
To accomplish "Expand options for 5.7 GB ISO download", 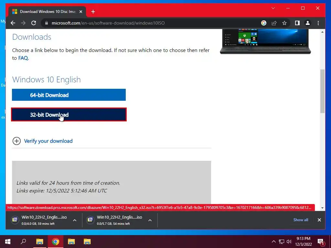I will coord(150,220).
